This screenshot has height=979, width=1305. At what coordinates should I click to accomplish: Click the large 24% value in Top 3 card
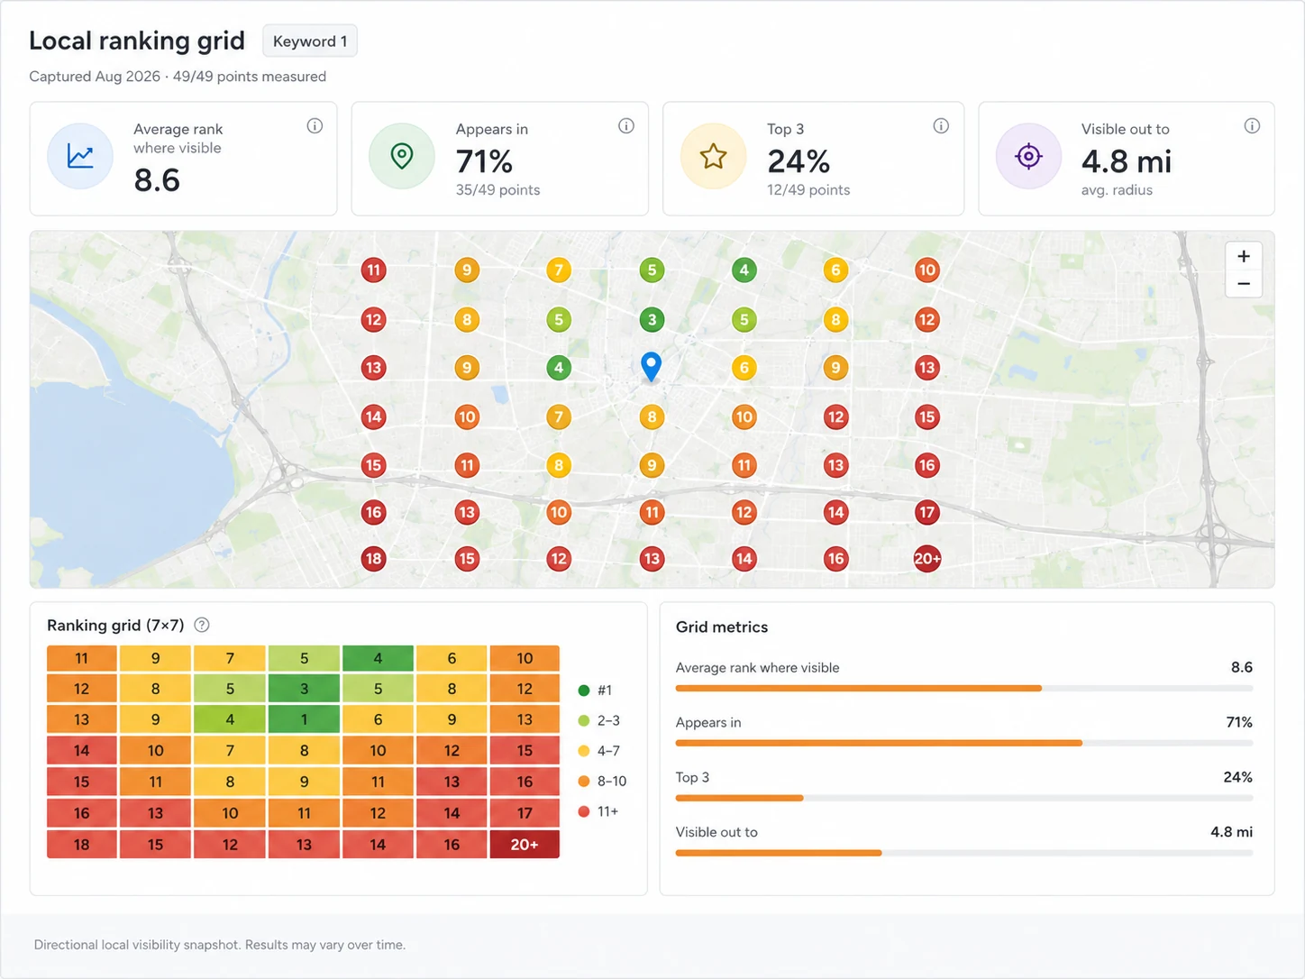click(799, 161)
